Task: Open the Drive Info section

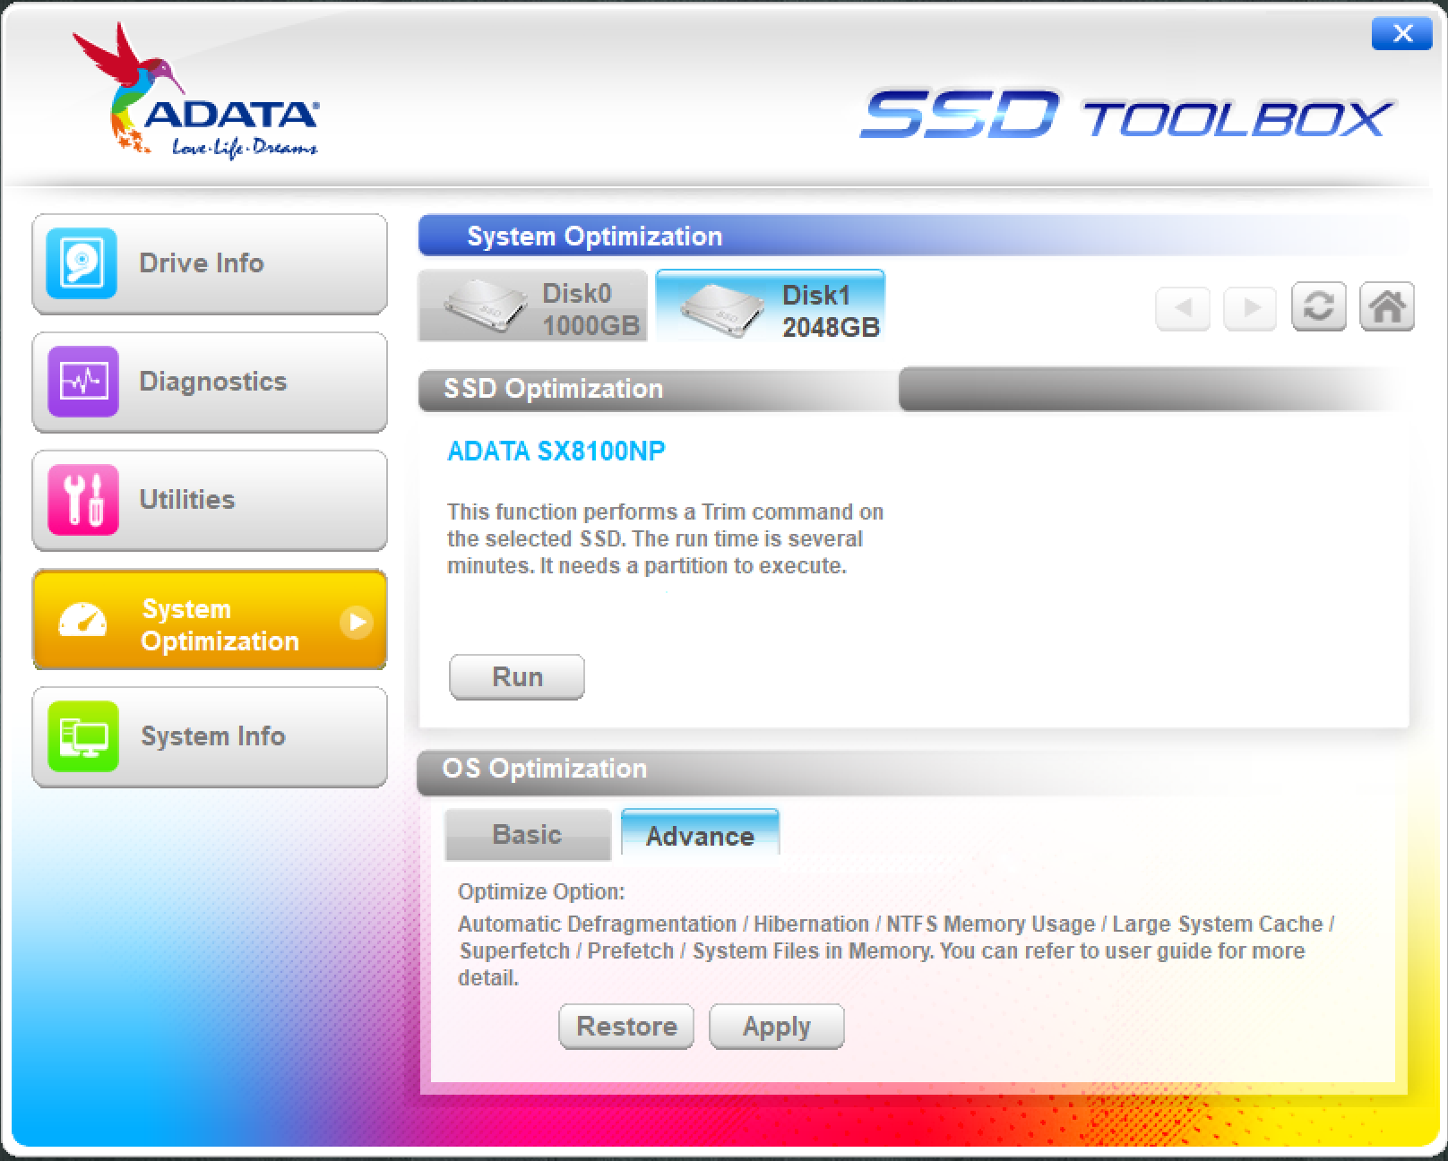Action: pyautogui.click(x=210, y=263)
